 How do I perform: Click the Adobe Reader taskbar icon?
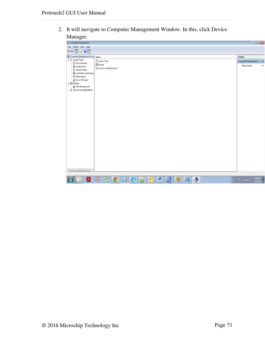tap(88, 180)
